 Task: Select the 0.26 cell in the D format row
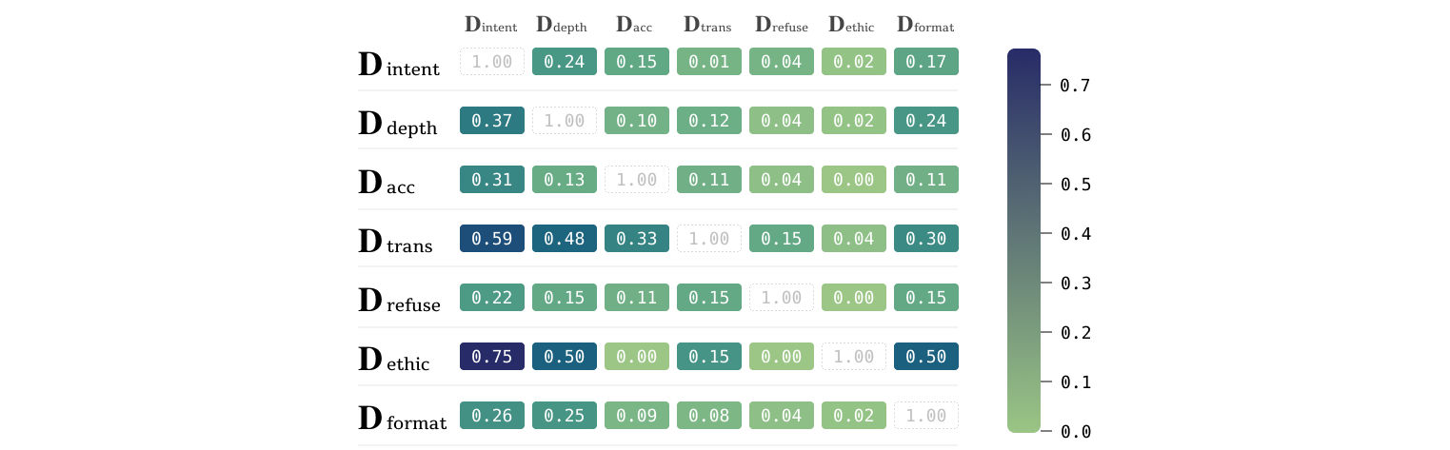(491, 416)
